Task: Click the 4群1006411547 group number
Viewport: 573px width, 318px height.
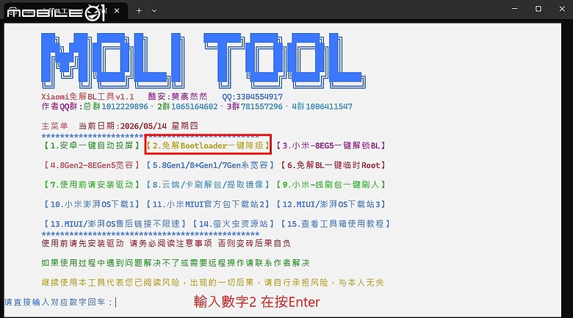Action: 322,106
